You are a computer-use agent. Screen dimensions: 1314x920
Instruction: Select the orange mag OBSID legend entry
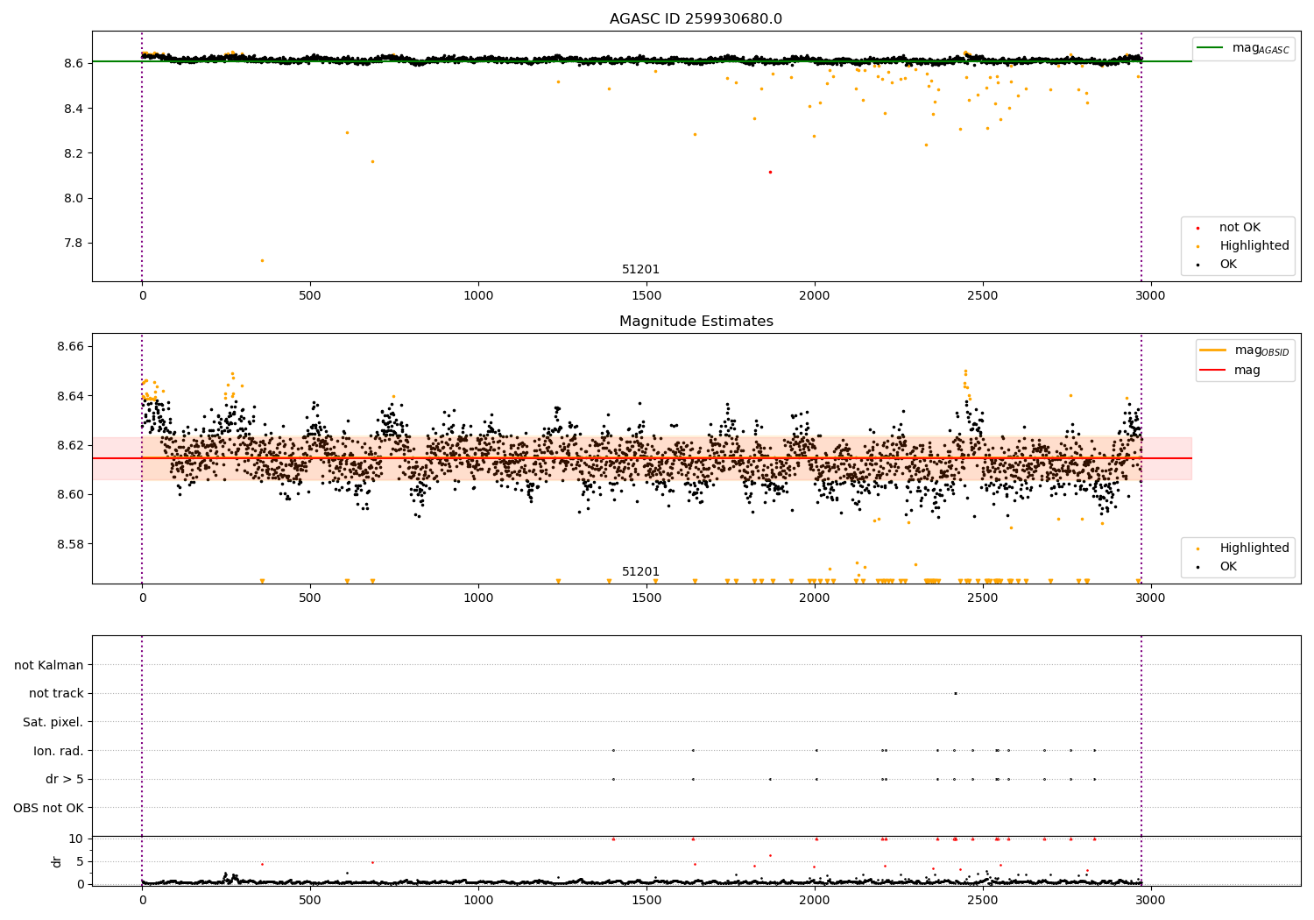(1244, 350)
